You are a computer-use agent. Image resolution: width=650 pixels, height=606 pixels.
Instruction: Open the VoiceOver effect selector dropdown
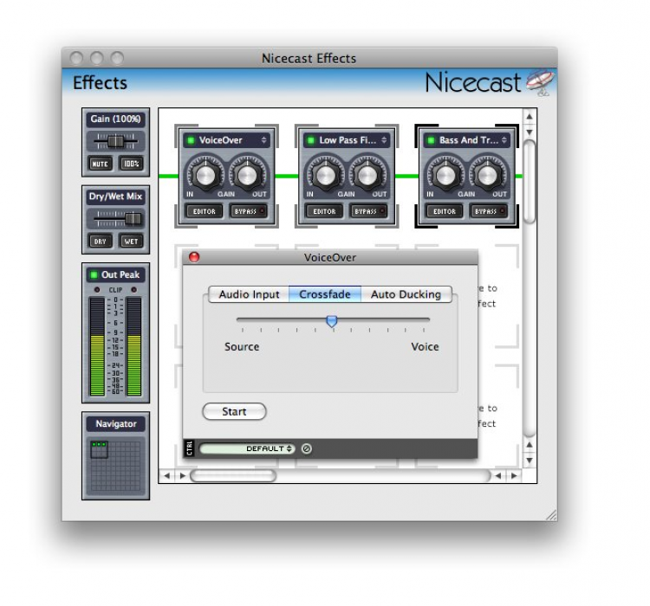263,140
